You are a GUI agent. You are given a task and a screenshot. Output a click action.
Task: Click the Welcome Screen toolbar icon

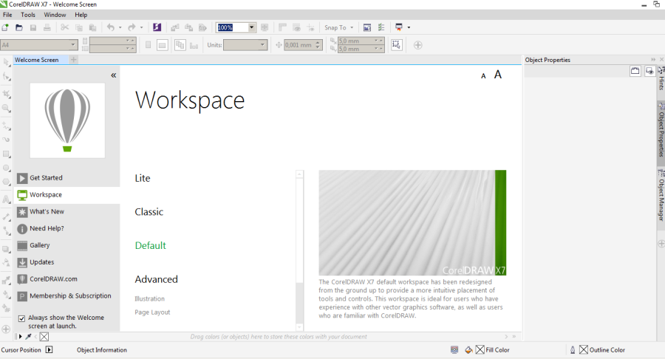(367, 27)
